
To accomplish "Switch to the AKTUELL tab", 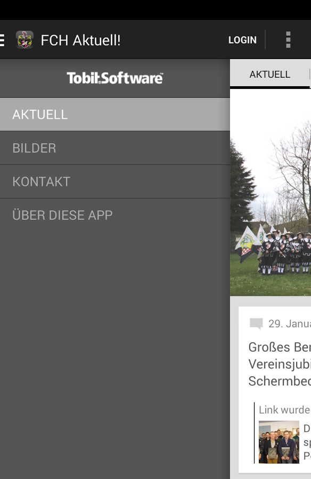I will [x=269, y=74].
